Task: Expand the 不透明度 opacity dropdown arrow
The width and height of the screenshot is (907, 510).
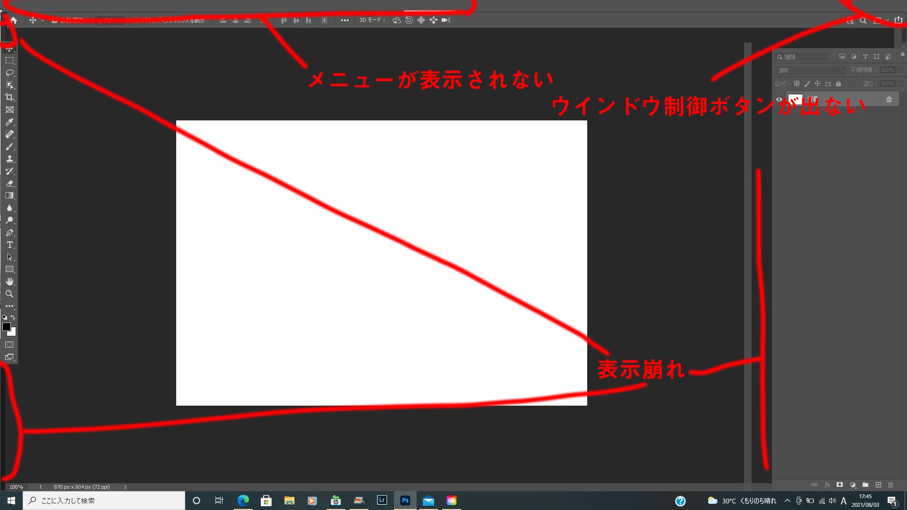Action: (901, 70)
